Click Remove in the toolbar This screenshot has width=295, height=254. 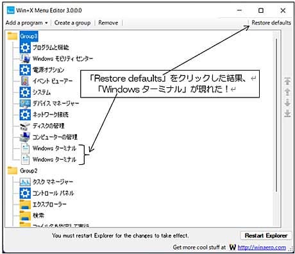coord(108,22)
